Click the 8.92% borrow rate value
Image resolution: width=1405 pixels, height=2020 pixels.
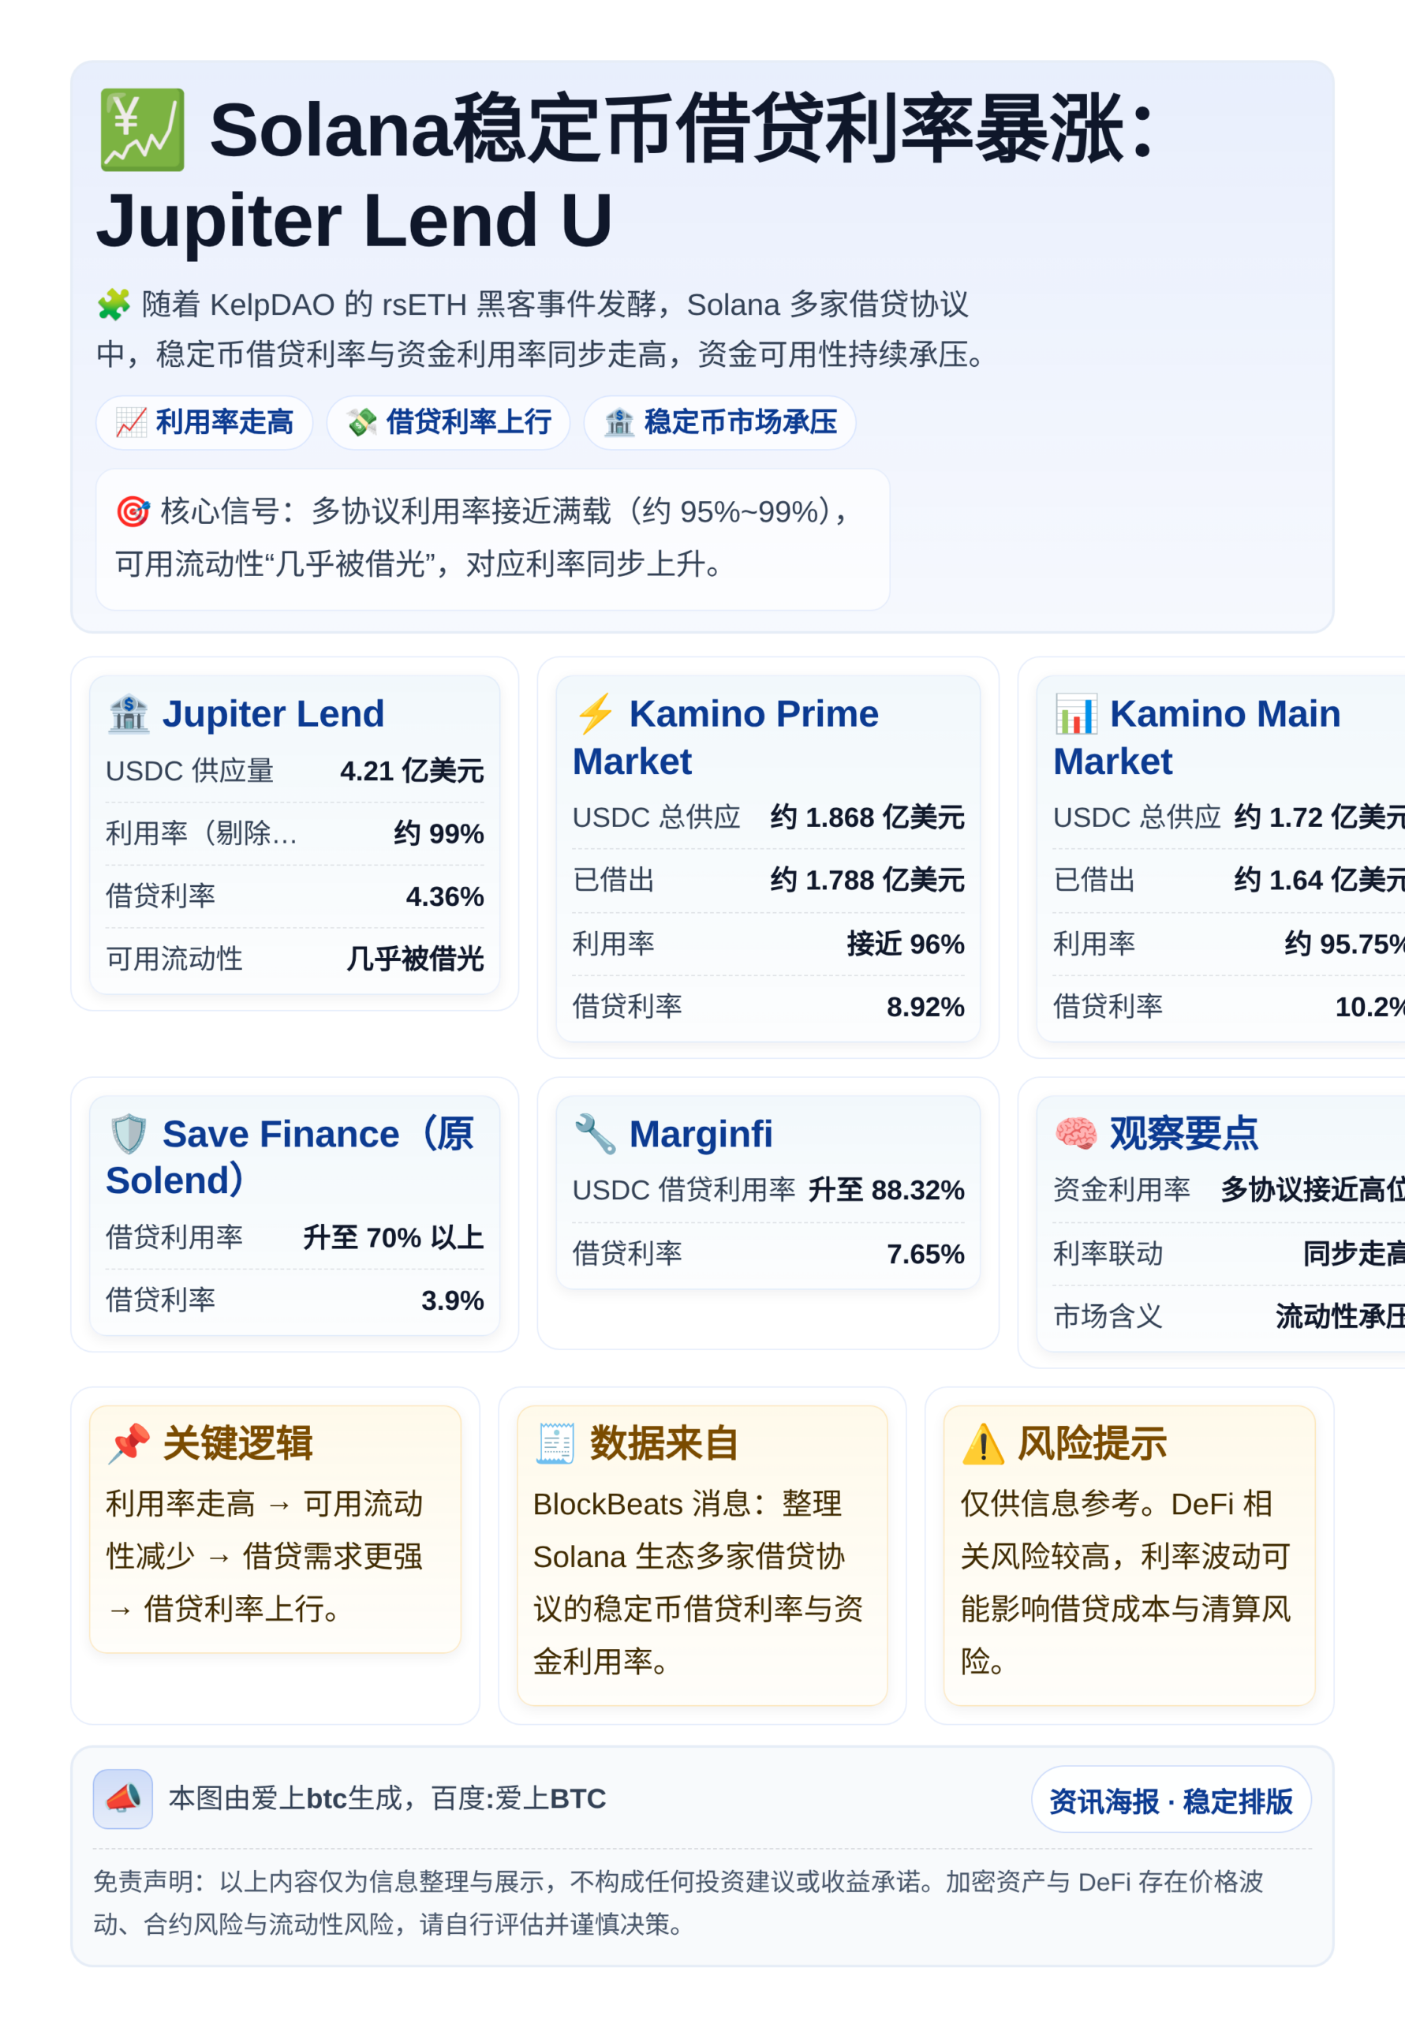point(925,1007)
